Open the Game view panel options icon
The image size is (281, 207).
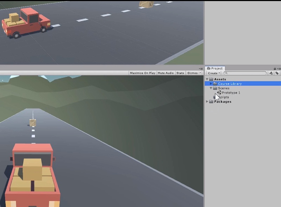click(x=201, y=69)
